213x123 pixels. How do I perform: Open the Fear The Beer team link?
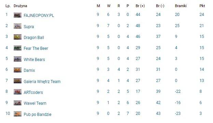click(x=36, y=48)
